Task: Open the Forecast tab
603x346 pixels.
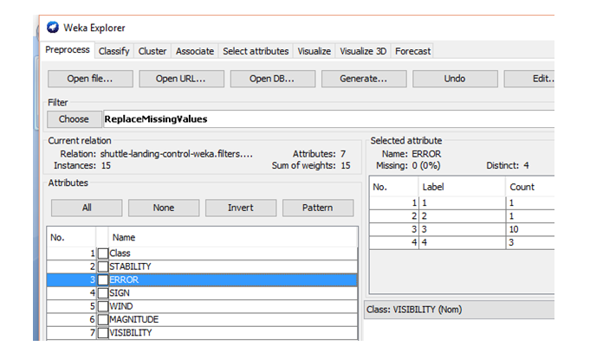Action: pos(412,51)
